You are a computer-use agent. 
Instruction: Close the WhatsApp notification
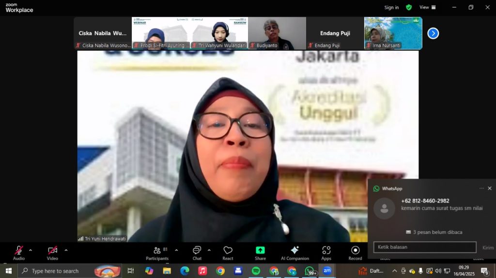pyautogui.click(x=490, y=188)
